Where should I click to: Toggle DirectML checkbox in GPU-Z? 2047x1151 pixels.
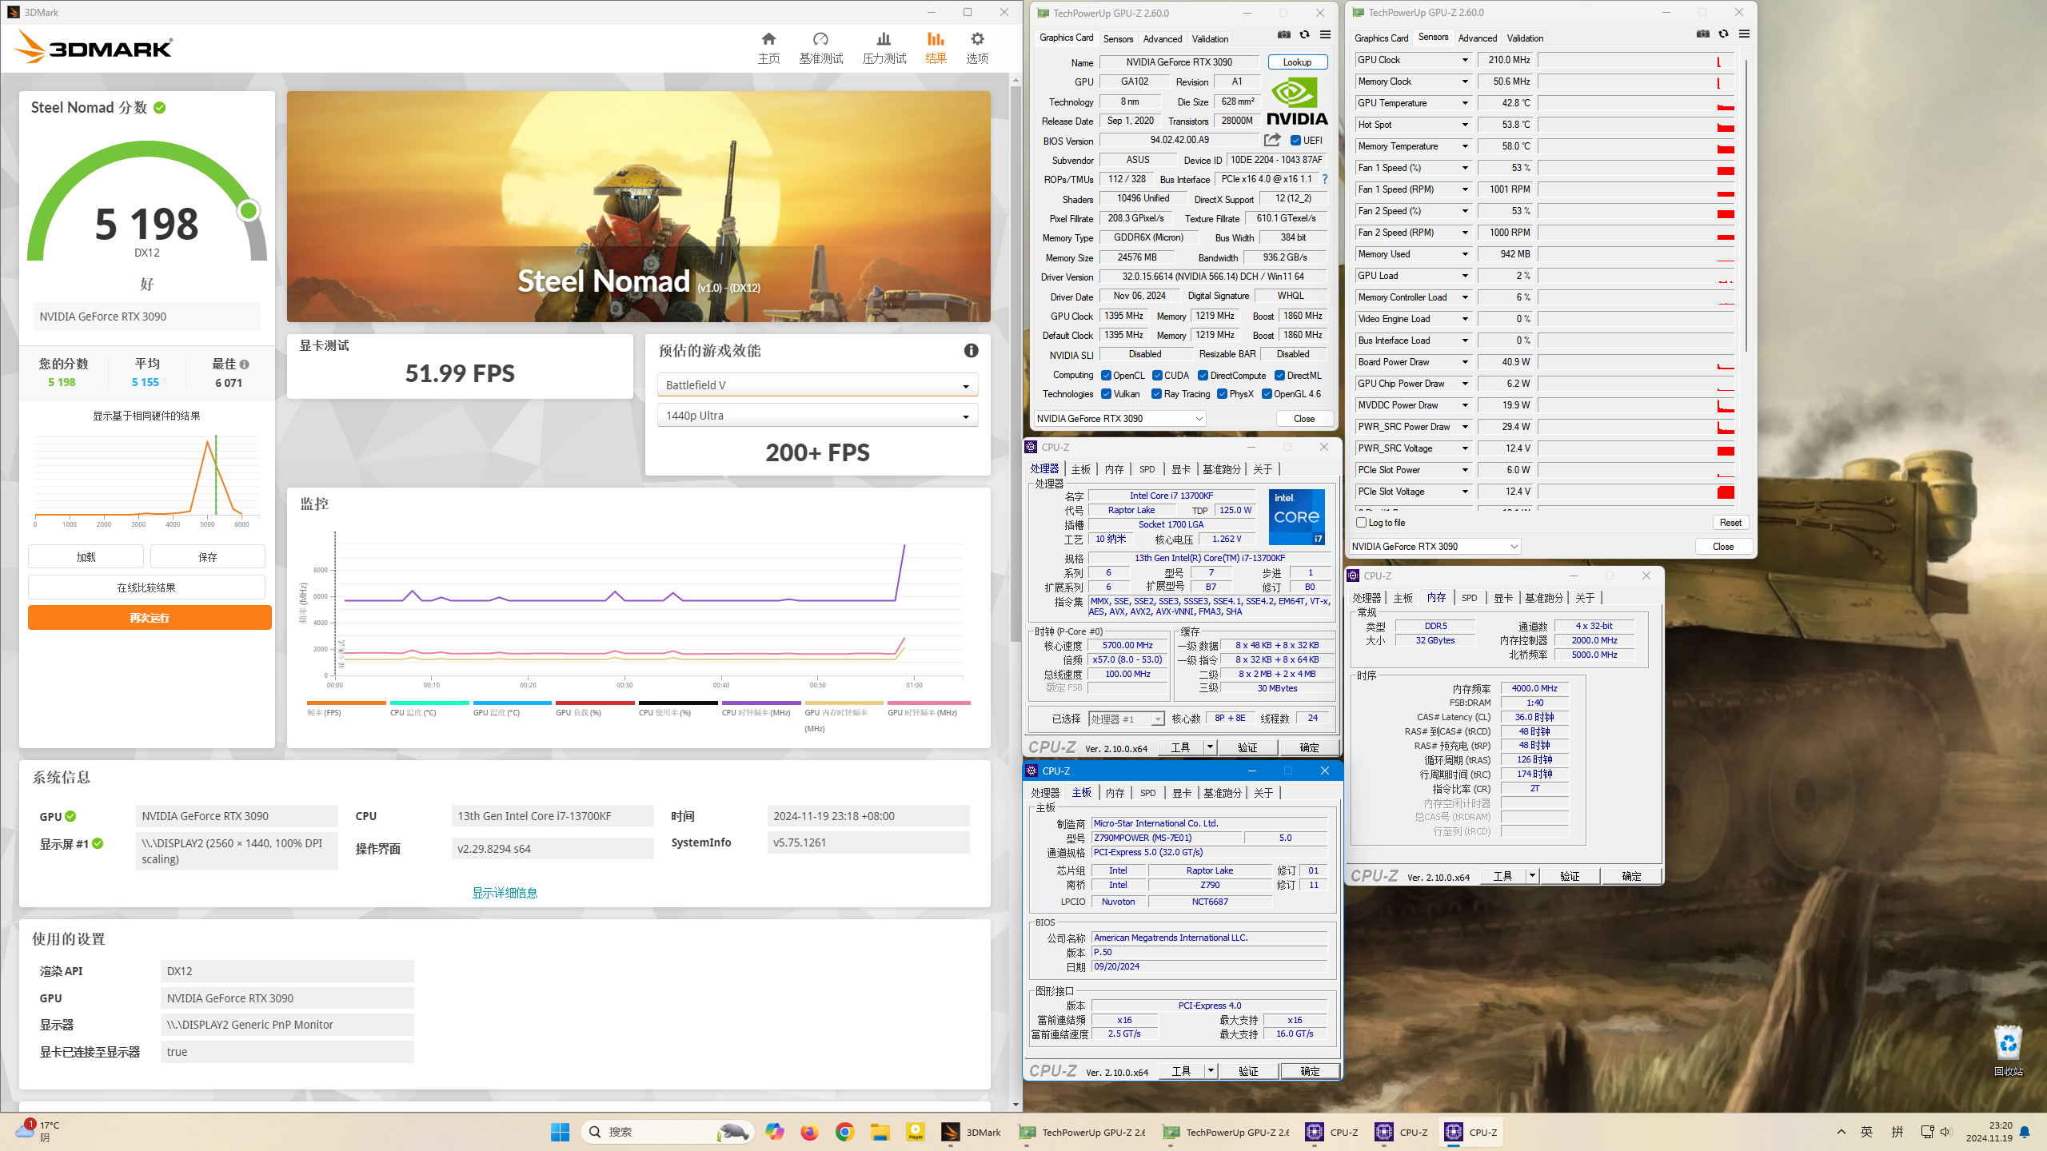pos(1279,376)
